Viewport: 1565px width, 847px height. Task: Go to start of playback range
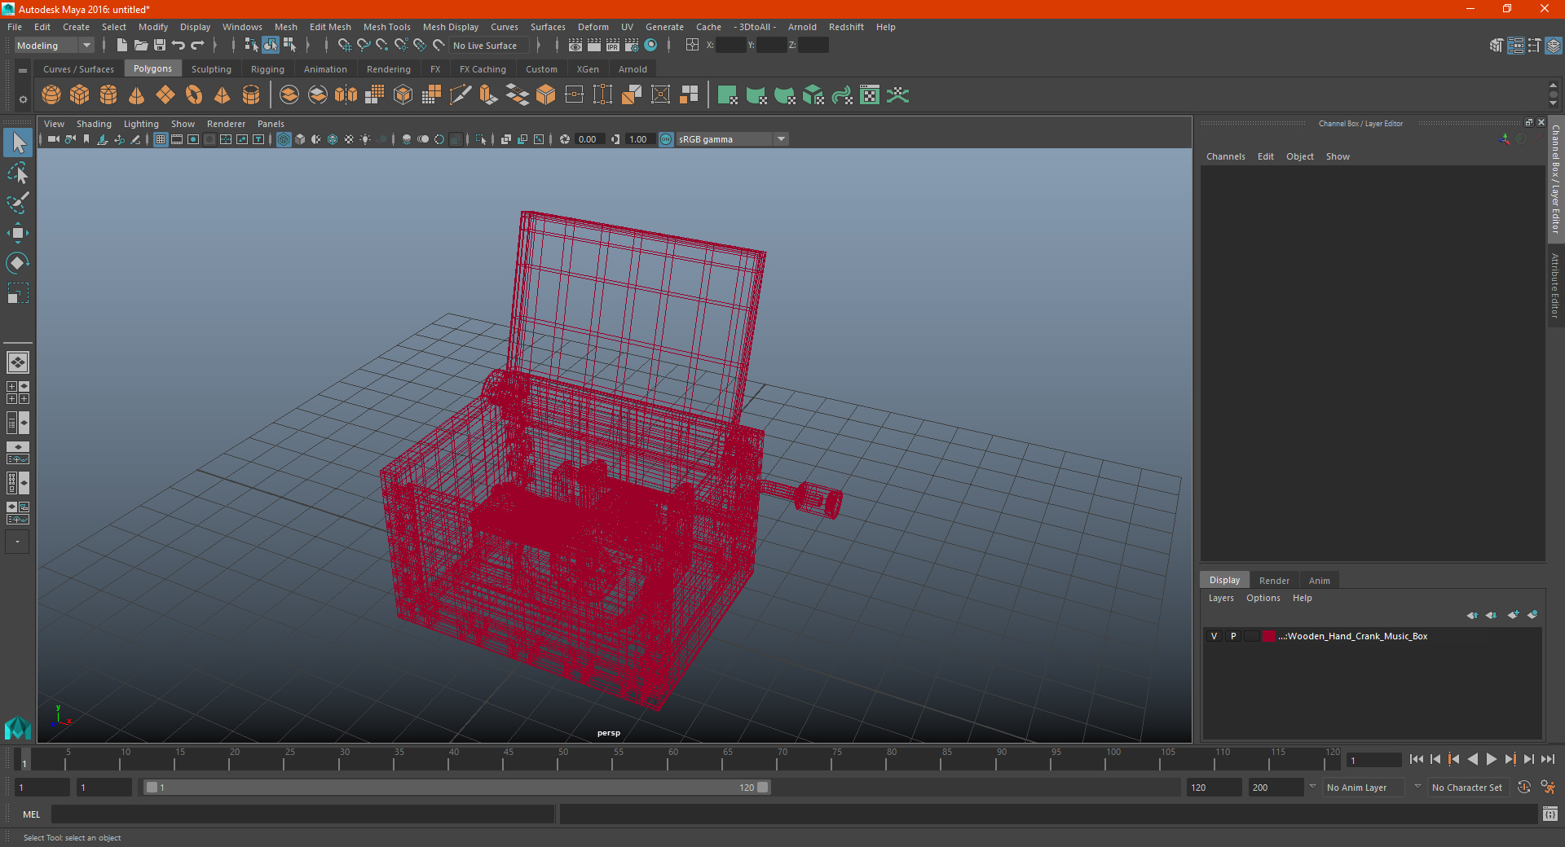coord(1416,759)
